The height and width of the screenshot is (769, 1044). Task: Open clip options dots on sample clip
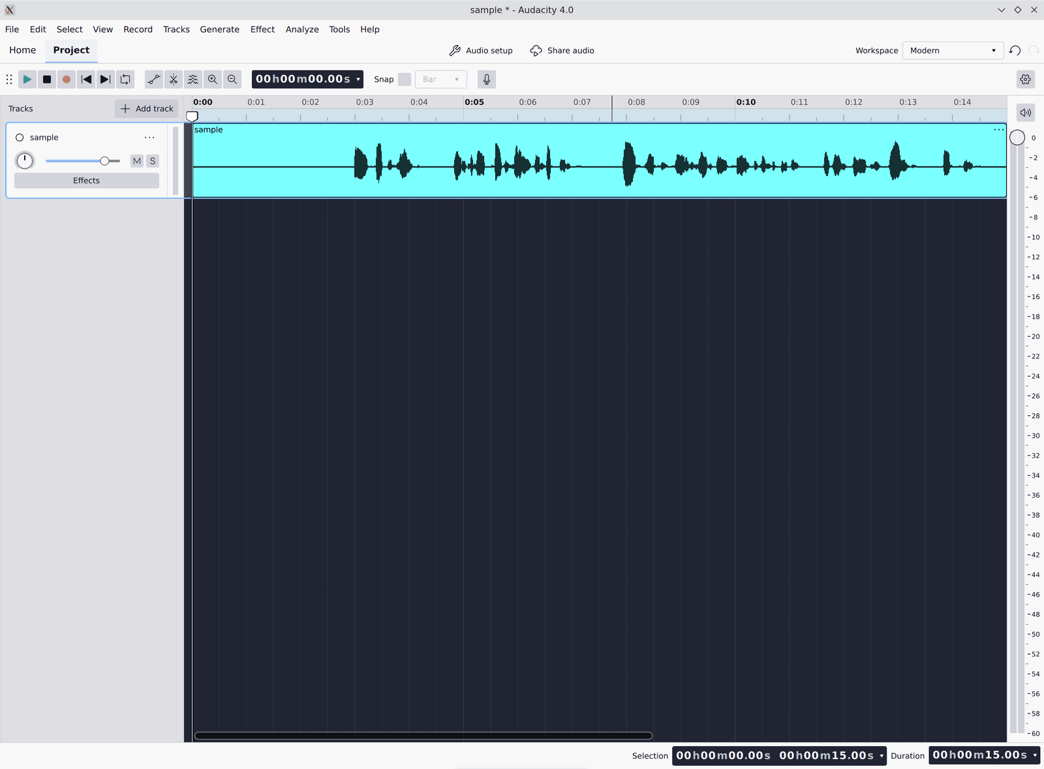[x=998, y=130]
